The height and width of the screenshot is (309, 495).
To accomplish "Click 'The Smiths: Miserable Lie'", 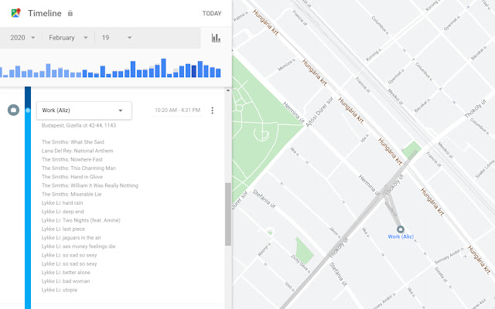I will (71, 194).
